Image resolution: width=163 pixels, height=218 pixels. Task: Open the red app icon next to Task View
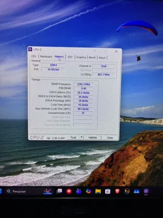click(69, 191)
